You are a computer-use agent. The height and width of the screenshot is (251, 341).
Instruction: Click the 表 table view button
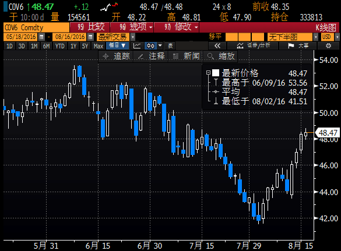pos(170,46)
